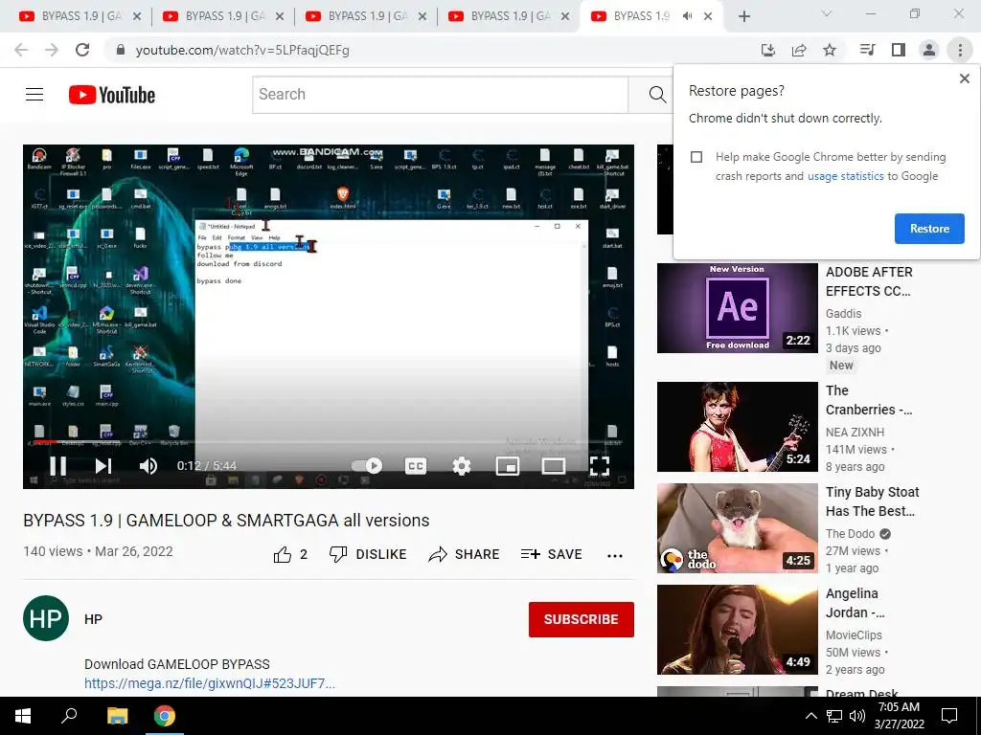Open the share this page icon in toolbar

pos(799,50)
